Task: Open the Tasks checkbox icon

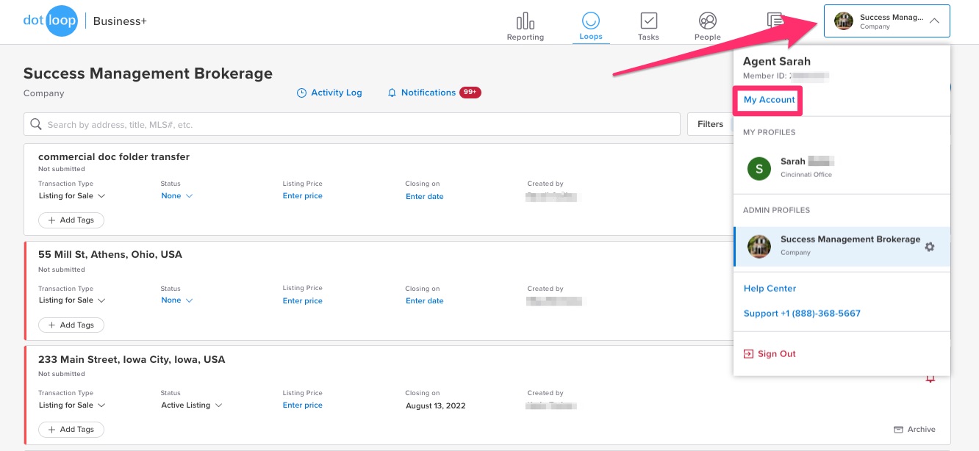Action: 648,21
